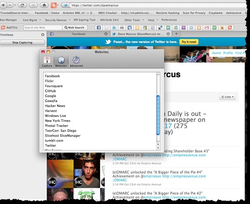
Task: Close the Facebook tab
Action: [106, 34]
